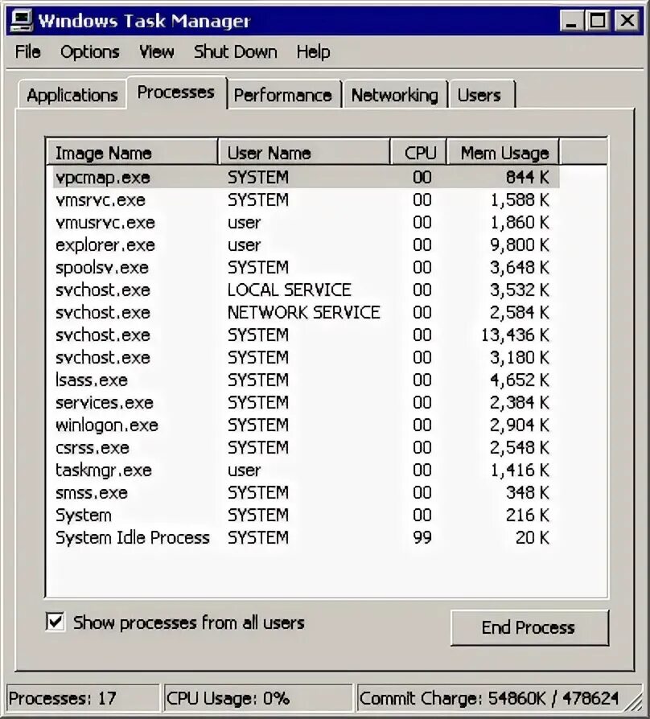Screen dimensions: 650x719
Task: Click Processes: 17 in the status bar
Action: (83, 698)
